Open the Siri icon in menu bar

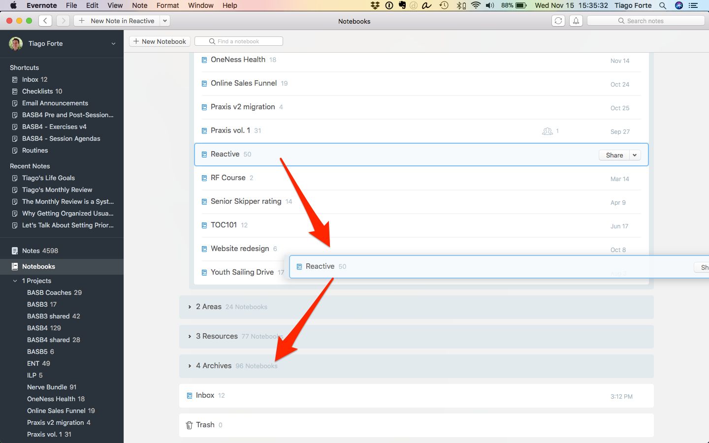679,5
